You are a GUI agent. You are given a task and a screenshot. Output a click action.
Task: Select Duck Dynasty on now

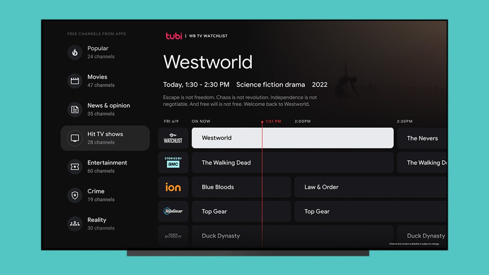pyautogui.click(x=293, y=236)
